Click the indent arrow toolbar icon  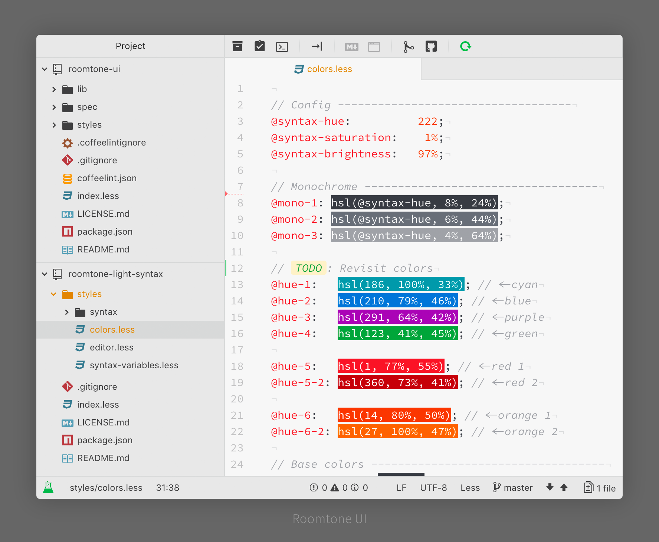pyautogui.click(x=317, y=46)
